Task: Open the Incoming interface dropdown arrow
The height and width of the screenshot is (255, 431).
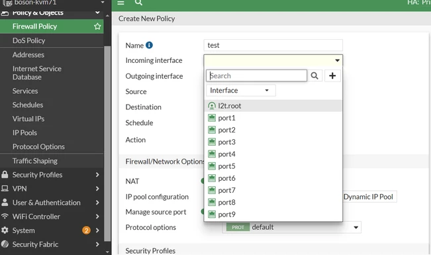Action: point(337,60)
